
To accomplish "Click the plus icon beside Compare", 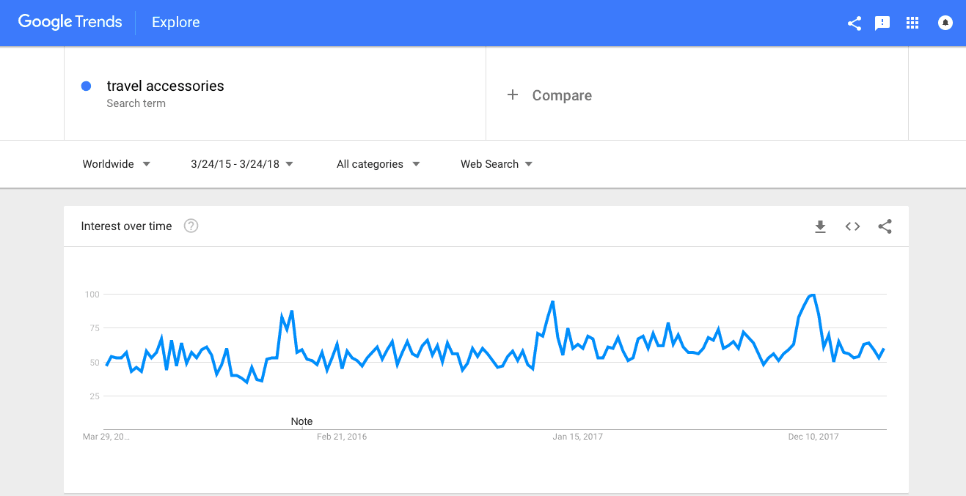I will 513,95.
